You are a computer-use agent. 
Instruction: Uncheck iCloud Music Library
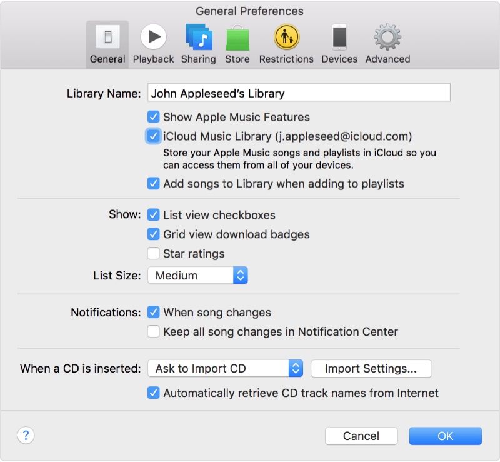tap(154, 135)
